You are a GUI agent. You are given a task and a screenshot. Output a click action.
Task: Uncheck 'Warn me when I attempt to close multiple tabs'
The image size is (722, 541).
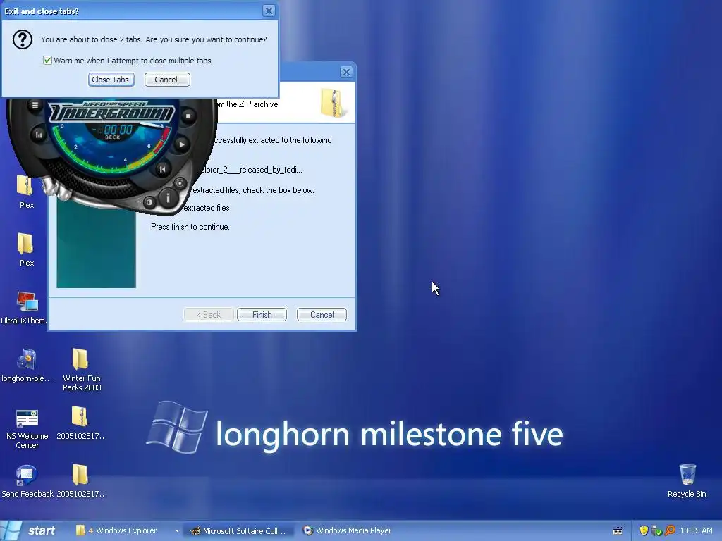[47, 61]
